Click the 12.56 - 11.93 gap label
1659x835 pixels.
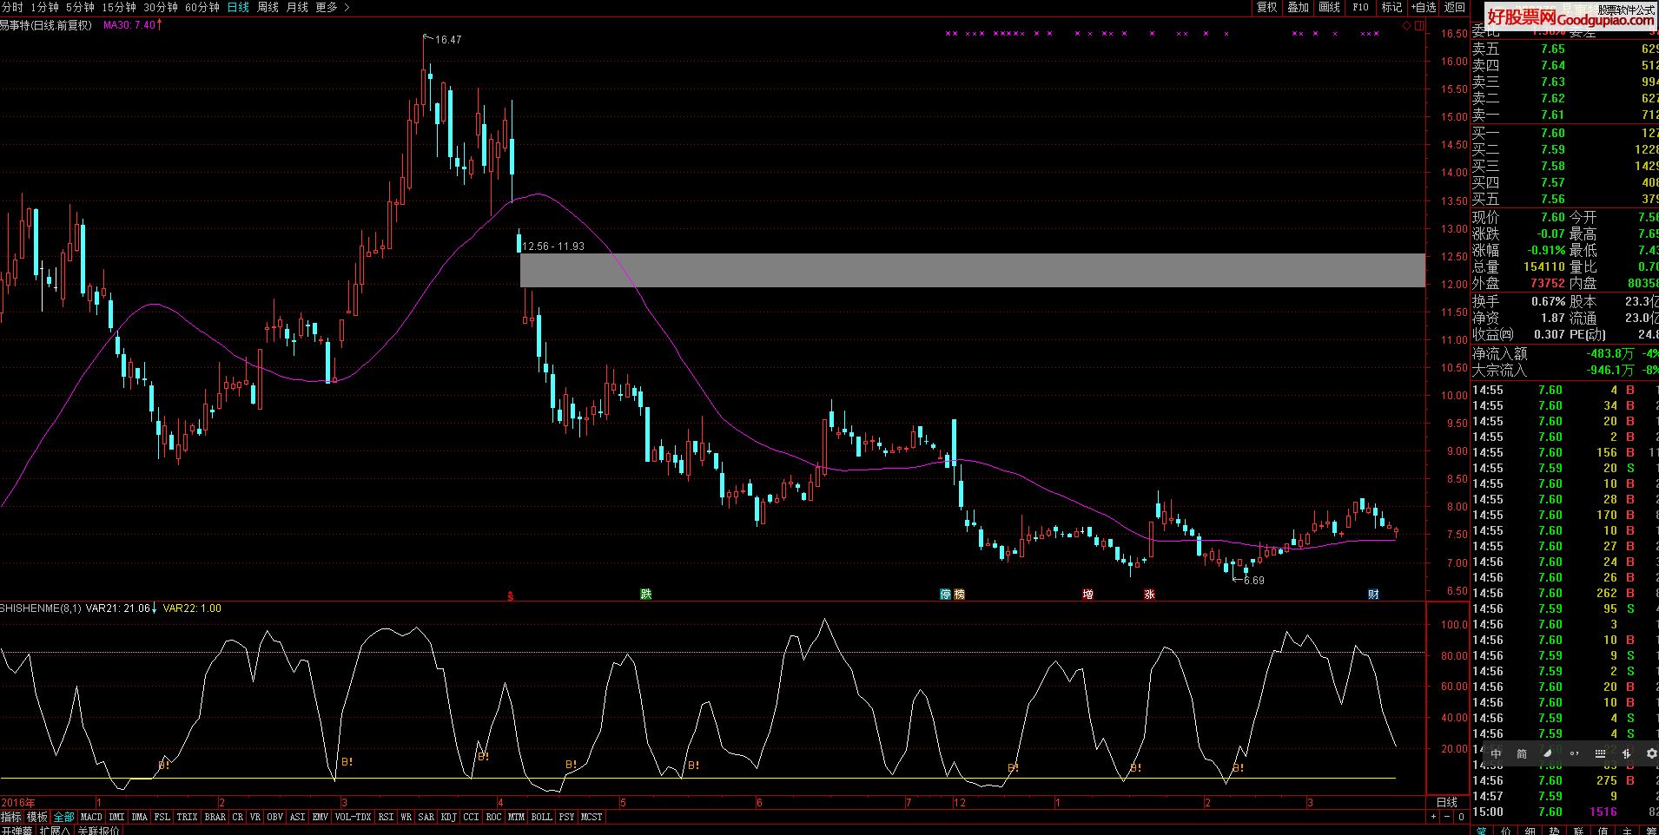click(x=553, y=247)
